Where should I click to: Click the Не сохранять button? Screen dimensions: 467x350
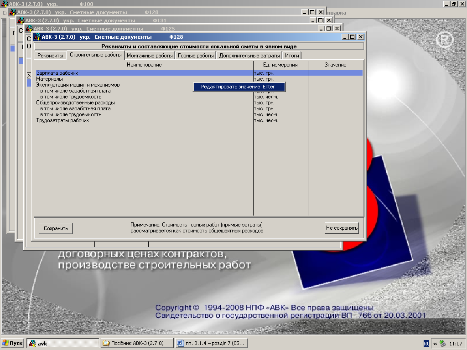(x=342, y=228)
